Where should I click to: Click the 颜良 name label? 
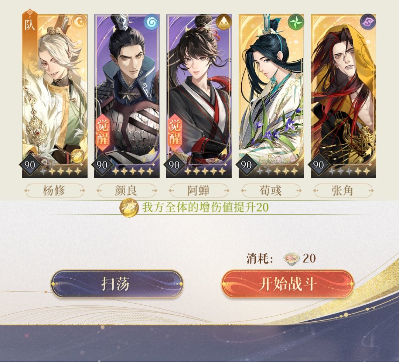(x=126, y=191)
